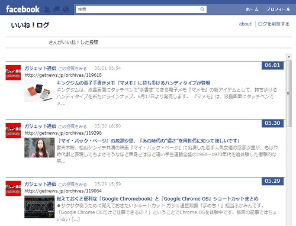Click the ガジェット通信 avatar on 06/01 post

click(x=13, y=73)
